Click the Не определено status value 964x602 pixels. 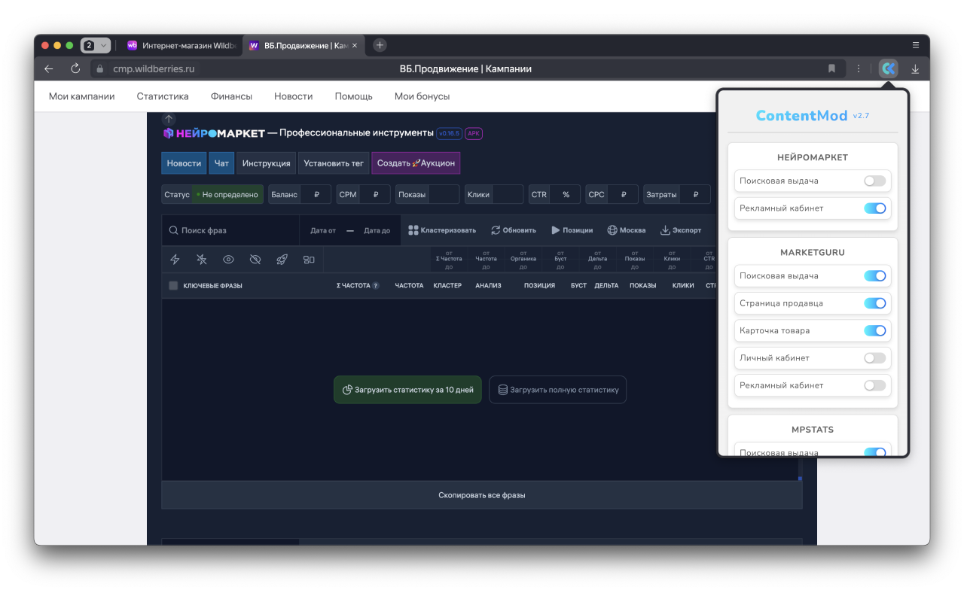coord(227,194)
